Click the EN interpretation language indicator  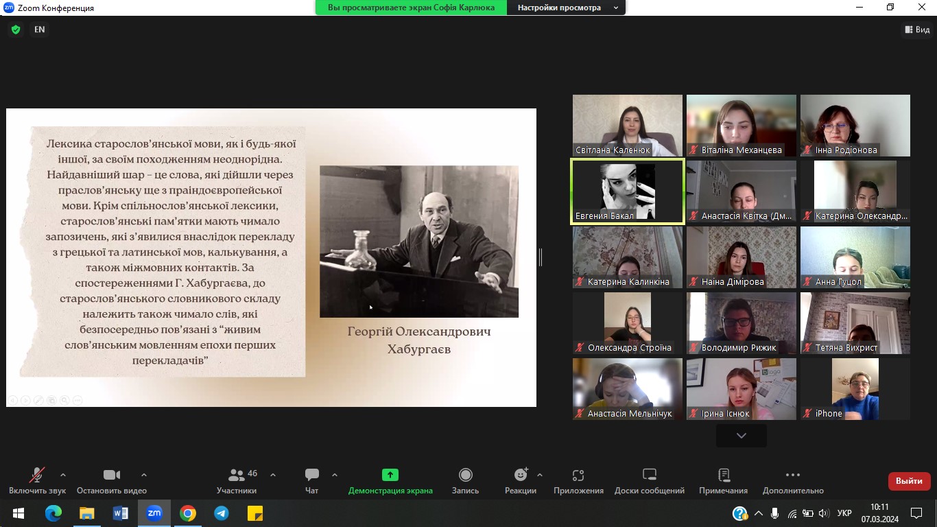(40, 30)
